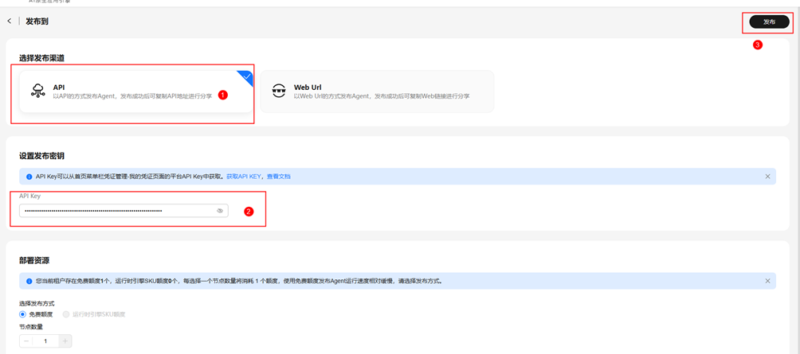
Task: Click the API cloud icon
Action: [x=37, y=91]
